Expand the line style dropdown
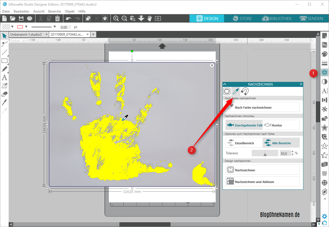329x227 pixels. click(54, 27)
